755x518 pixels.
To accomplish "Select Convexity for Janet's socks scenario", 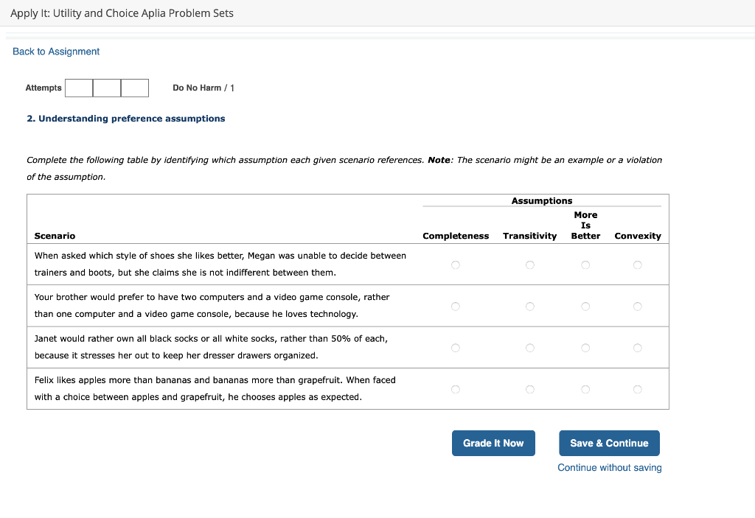I will [x=637, y=347].
